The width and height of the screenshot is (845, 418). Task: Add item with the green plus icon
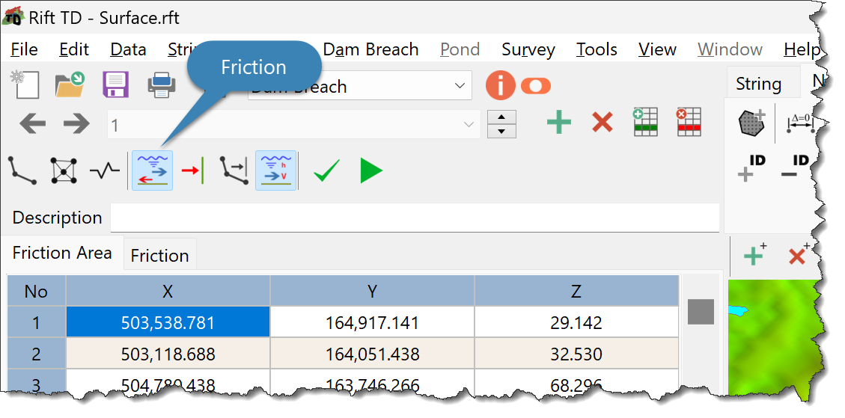pyautogui.click(x=558, y=123)
